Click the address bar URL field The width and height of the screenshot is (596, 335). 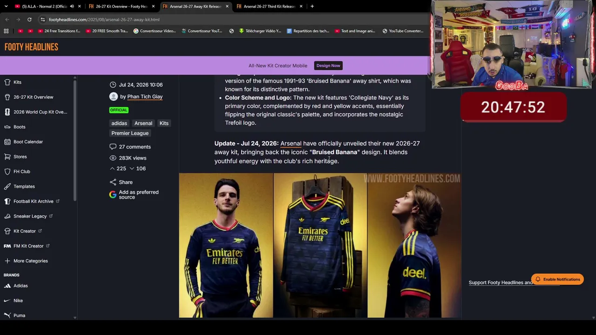coord(233,20)
